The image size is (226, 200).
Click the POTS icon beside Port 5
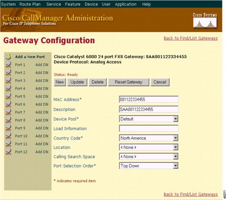[x=8, y=96]
